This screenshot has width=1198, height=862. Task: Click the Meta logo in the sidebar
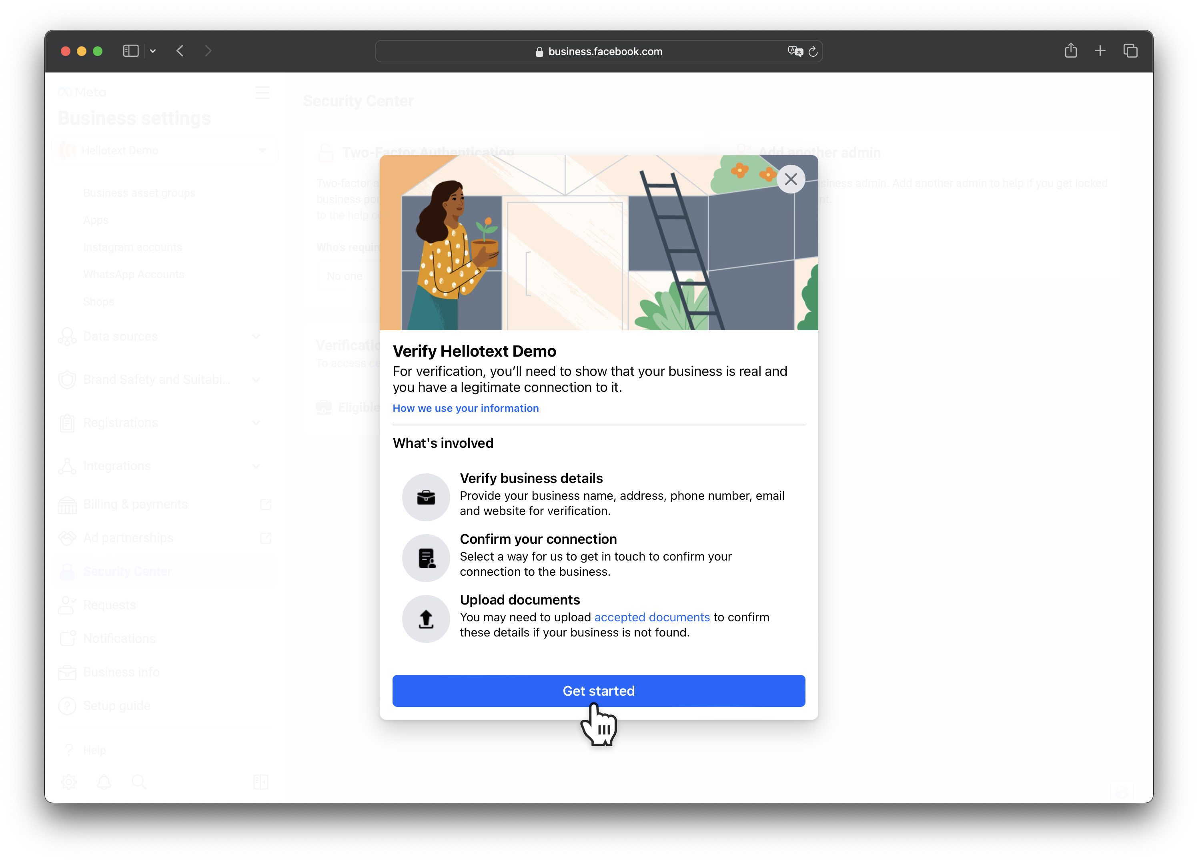[x=82, y=92]
